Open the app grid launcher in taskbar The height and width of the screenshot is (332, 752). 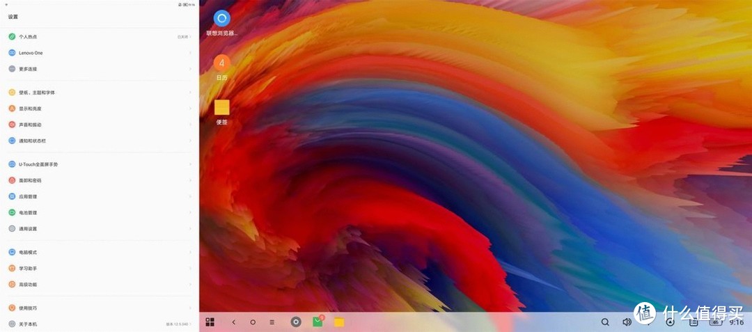pos(210,322)
